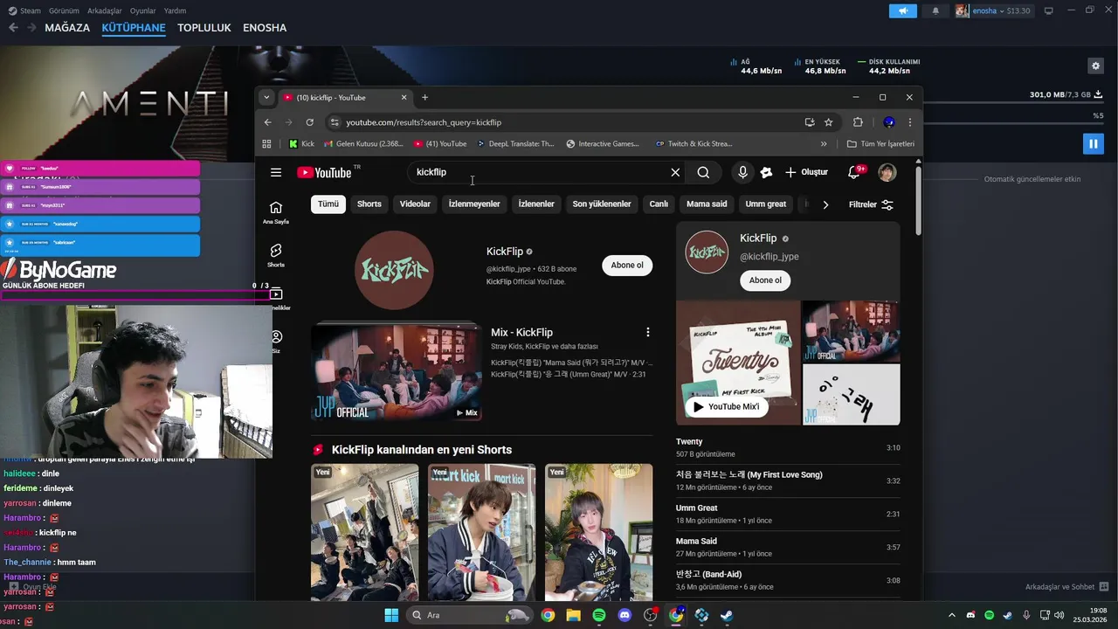Bookmark this page with the star icon

828,122
